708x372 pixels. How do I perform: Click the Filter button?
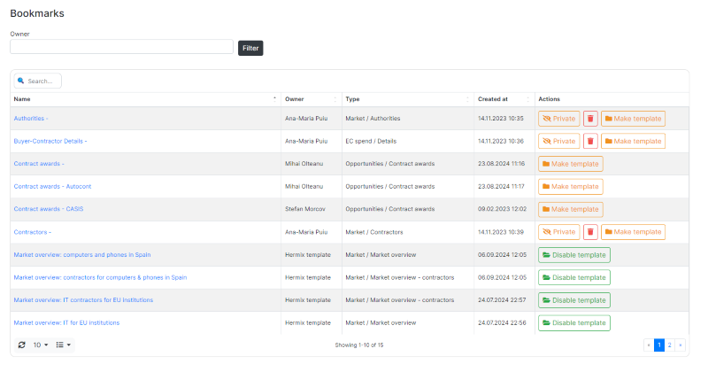(250, 48)
